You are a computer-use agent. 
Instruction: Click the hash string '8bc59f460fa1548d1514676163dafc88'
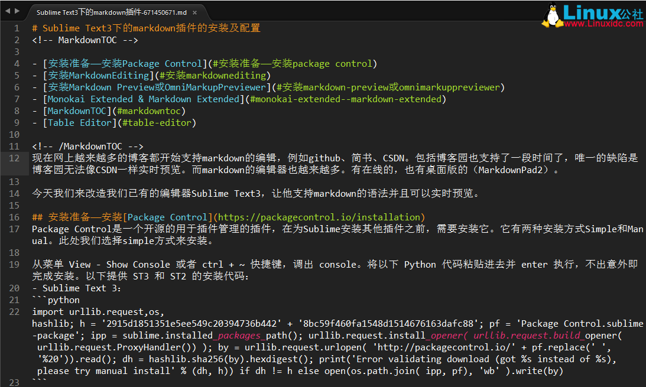point(388,324)
